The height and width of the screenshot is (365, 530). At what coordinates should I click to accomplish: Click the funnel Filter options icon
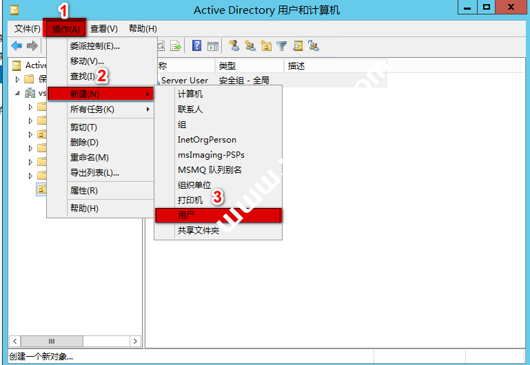(x=282, y=45)
